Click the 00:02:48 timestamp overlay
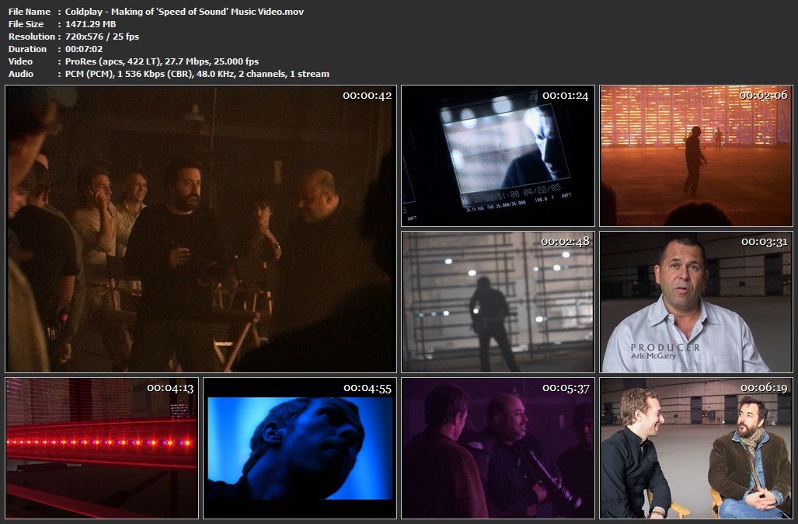 (565, 241)
